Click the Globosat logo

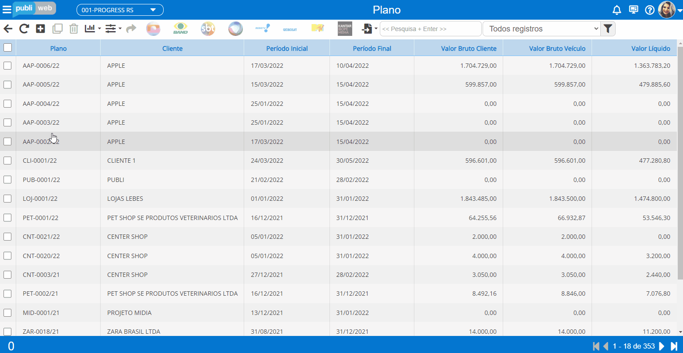[290, 29]
